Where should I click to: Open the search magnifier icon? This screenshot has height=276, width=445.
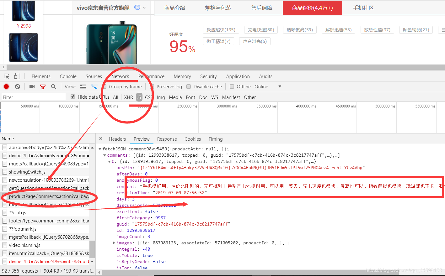(x=54, y=87)
